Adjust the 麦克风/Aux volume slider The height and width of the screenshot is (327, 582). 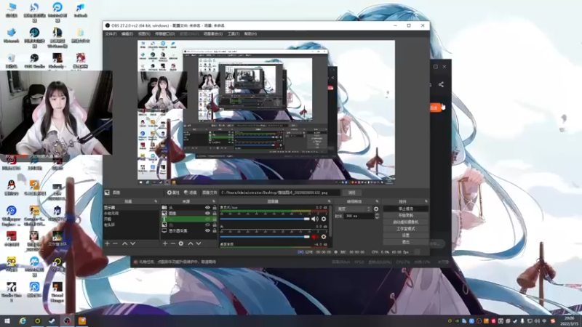[x=265, y=219]
